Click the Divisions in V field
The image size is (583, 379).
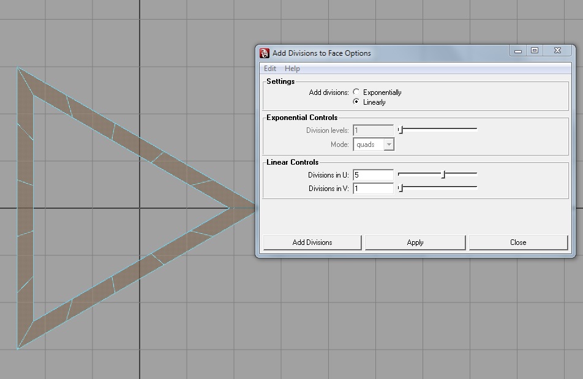(373, 189)
